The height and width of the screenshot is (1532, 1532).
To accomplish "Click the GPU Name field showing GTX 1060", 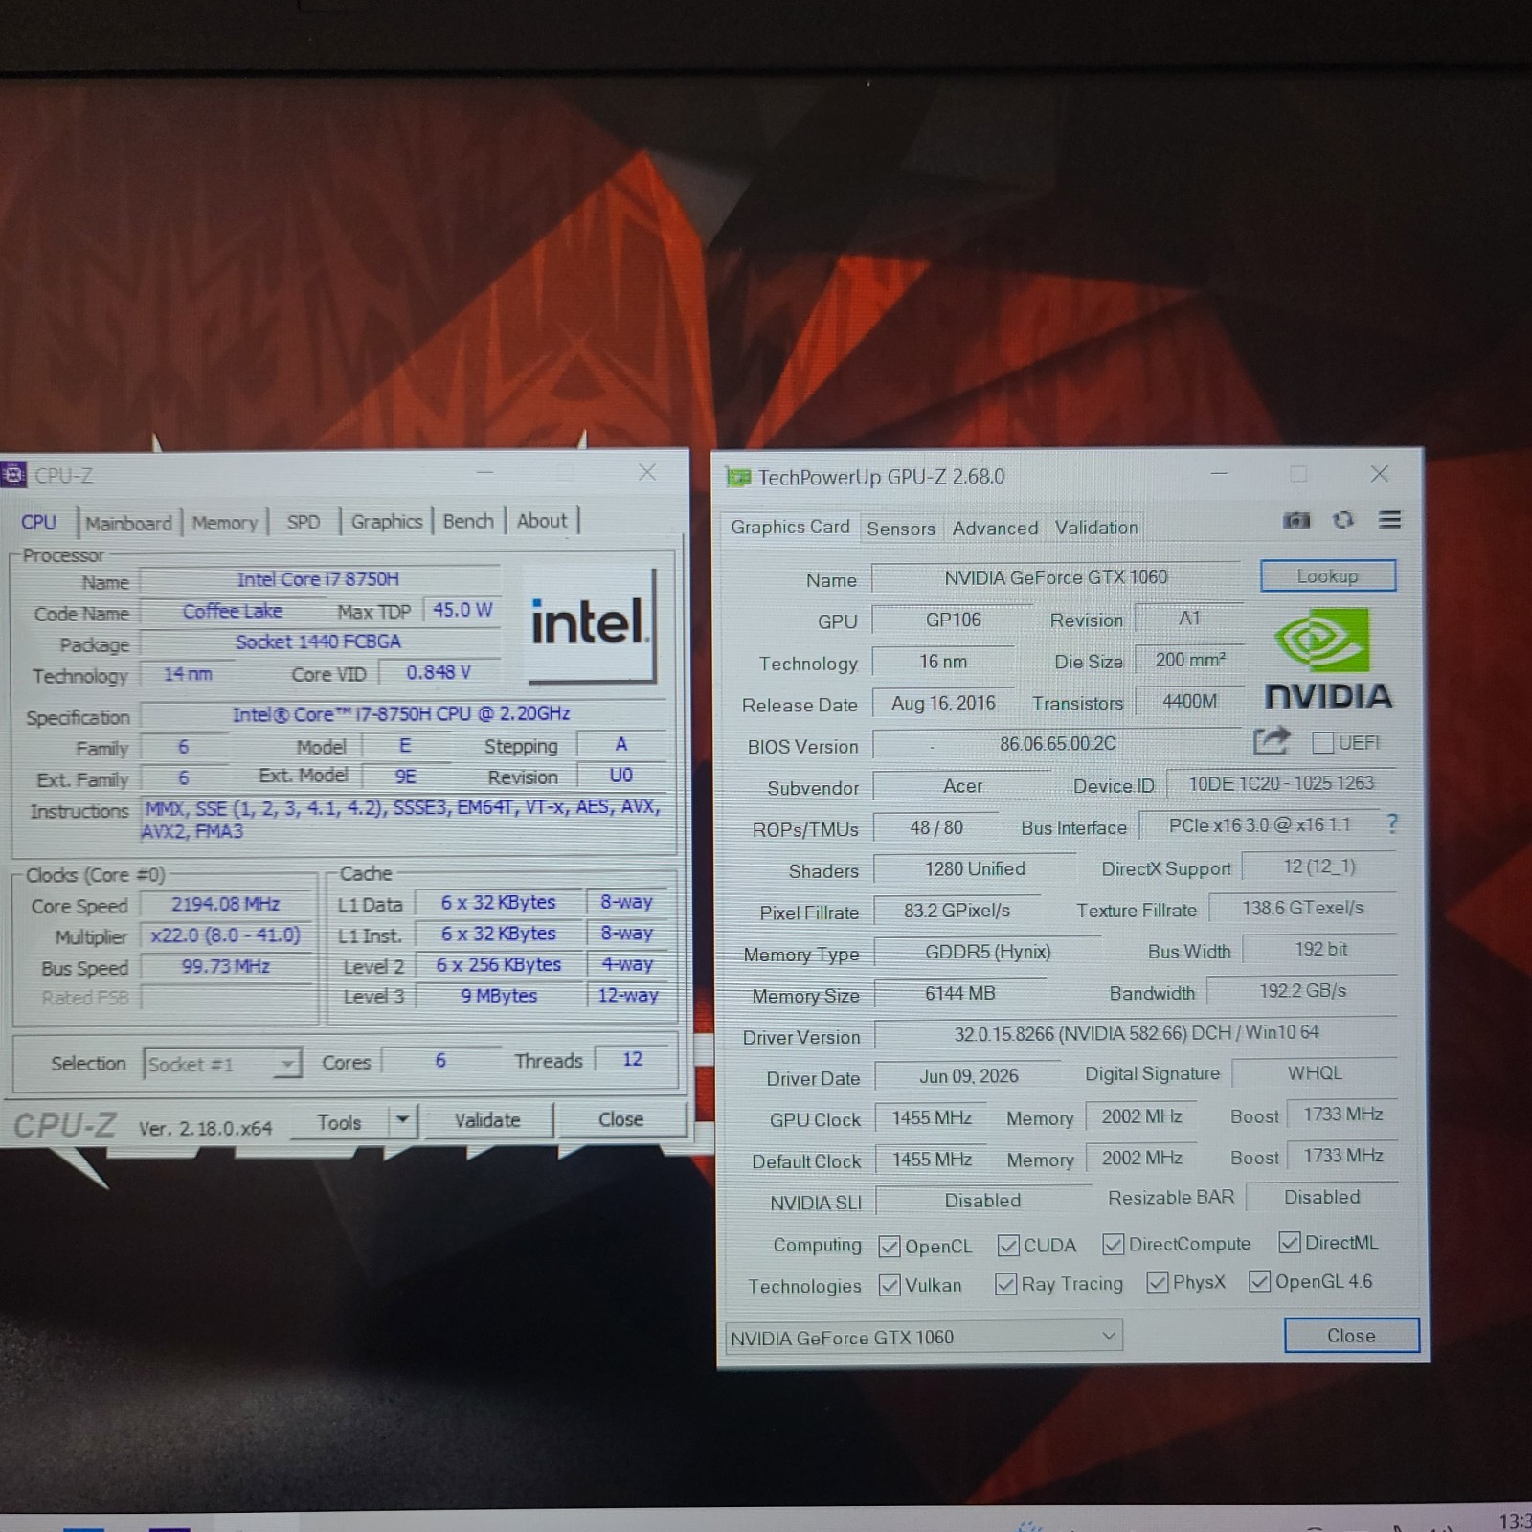I will pyautogui.click(x=1056, y=577).
